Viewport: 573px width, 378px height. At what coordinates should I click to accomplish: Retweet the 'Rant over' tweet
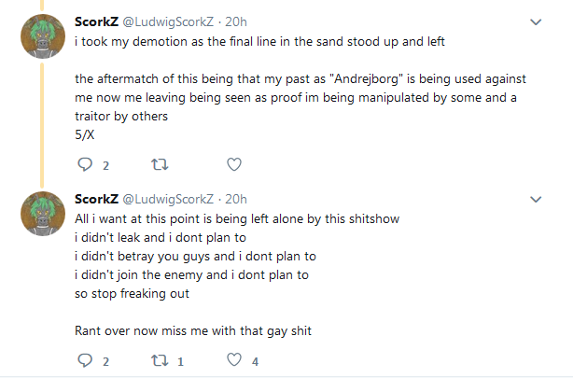160,360
